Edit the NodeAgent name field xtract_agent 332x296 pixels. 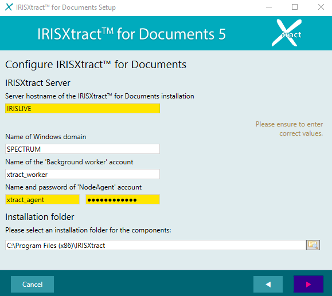(42, 199)
